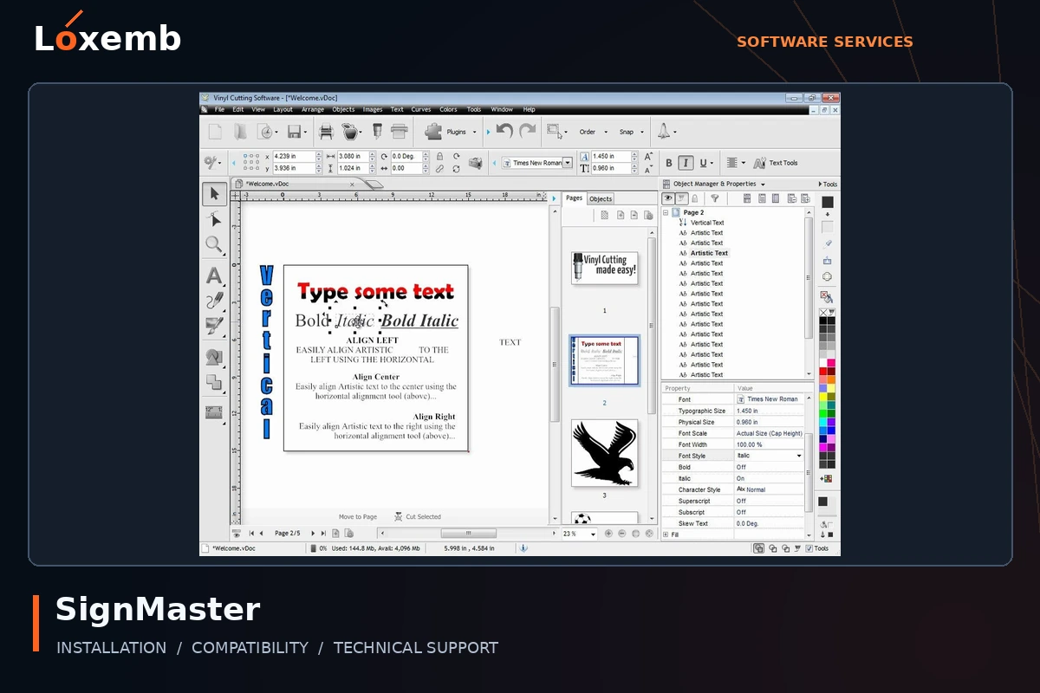The height and width of the screenshot is (693, 1040).
Task: Click the increase font size icon
Action: [x=648, y=157]
